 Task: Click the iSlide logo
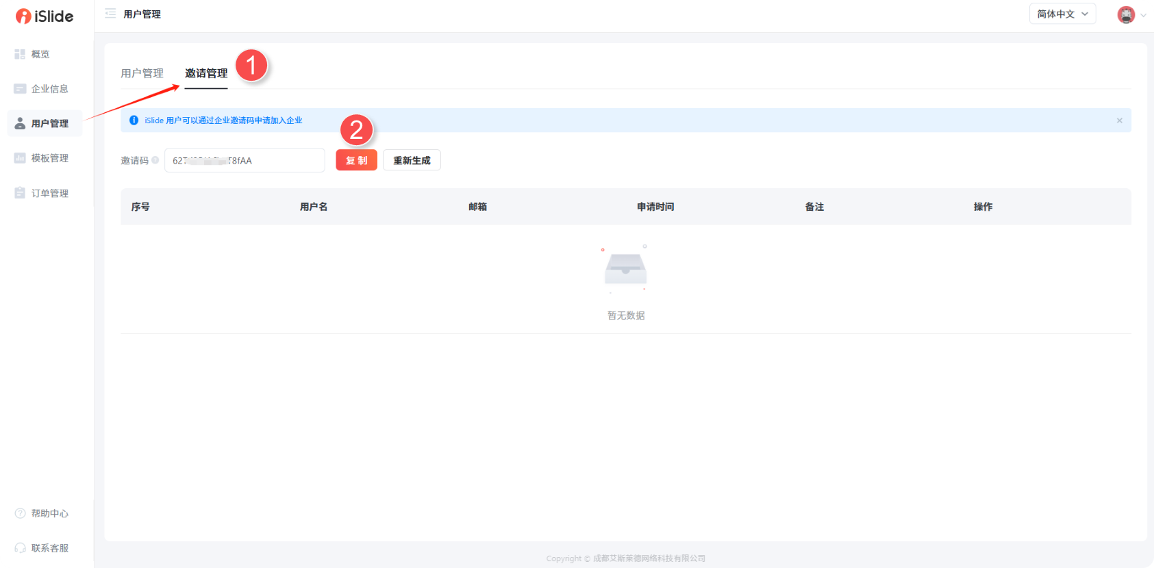pos(45,16)
